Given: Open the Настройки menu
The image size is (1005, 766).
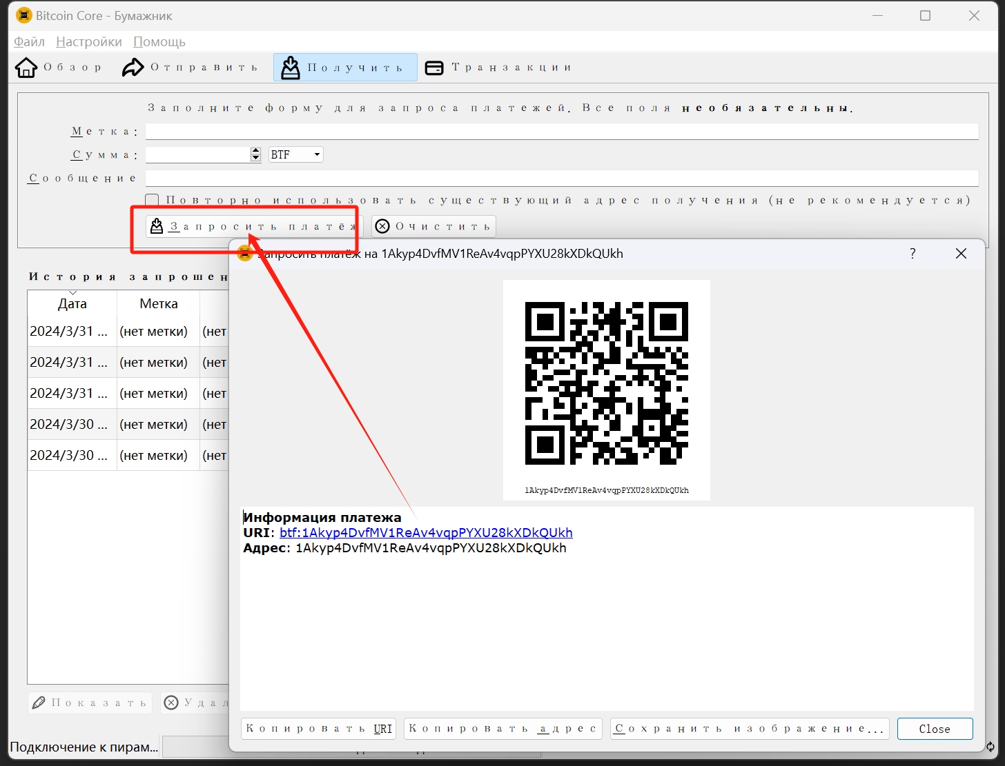Looking at the screenshot, I should [89, 41].
